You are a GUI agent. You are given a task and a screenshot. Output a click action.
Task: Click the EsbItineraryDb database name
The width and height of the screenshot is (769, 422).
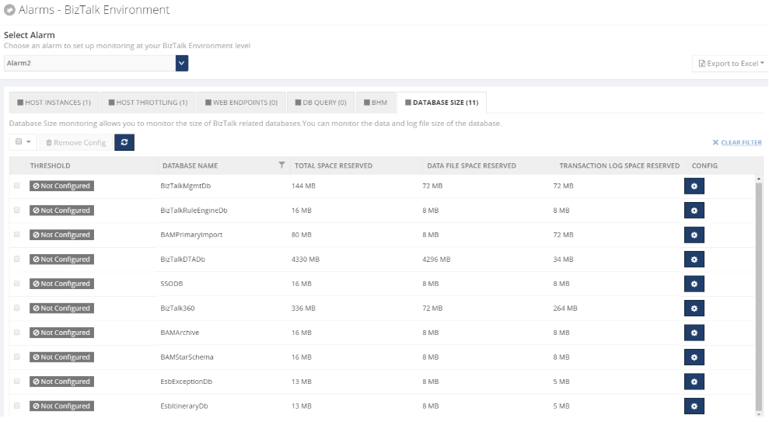[x=184, y=406]
